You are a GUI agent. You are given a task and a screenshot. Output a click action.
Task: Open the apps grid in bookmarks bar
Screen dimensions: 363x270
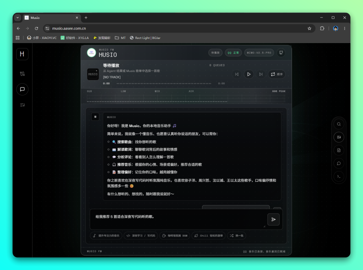click(17, 38)
